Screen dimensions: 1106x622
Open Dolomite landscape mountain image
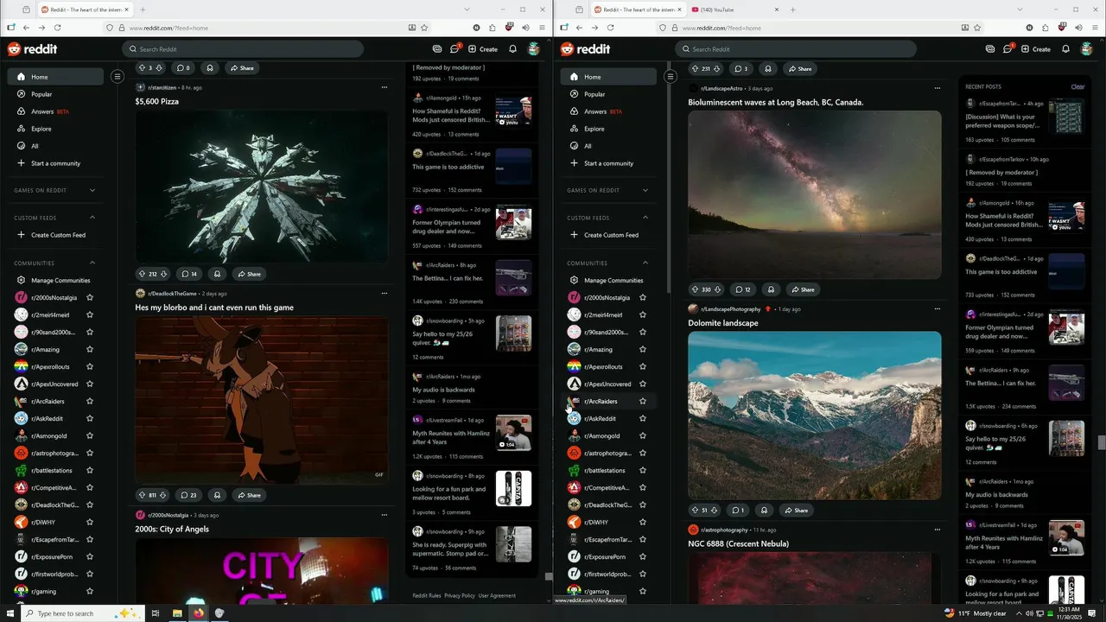pos(815,416)
